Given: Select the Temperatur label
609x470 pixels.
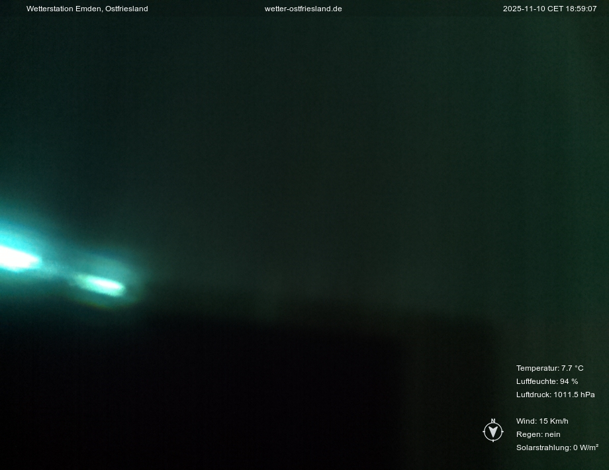Looking at the screenshot, I should click(x=537, y=368).
